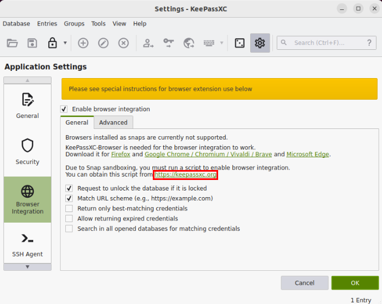This screenshot has height=304, width=382.
Task: Close the KeePassXC window
Action: [374, 9]
